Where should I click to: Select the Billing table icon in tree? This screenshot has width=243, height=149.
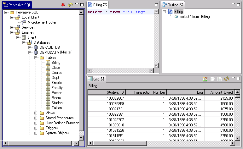pos(48,63)
